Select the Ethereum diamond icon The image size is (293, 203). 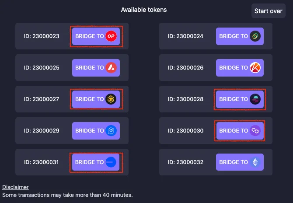tap(255, 162)
